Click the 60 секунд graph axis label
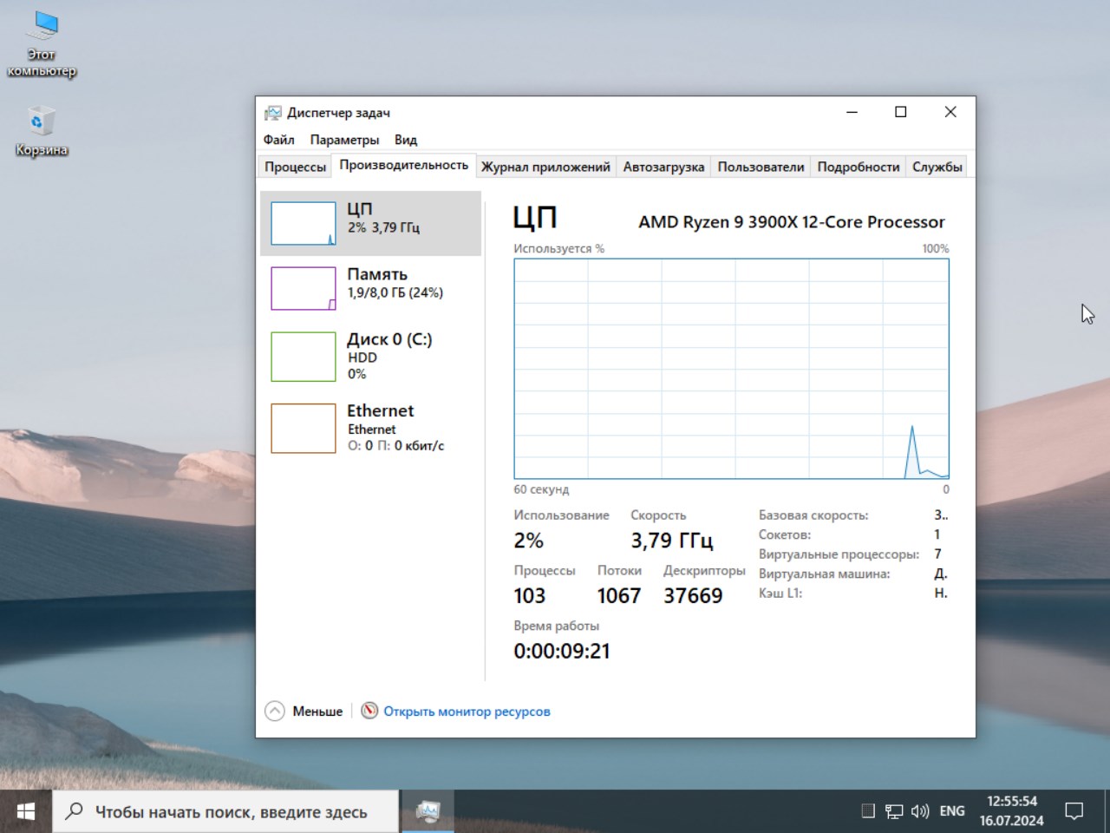Image resolution: width=1110 pixels, height=833 pixels. point(541,489)
